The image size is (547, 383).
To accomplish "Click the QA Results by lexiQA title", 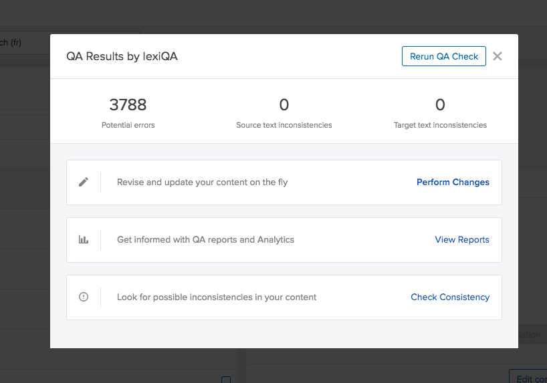I will pyautogui.click(x=122, y=56).
